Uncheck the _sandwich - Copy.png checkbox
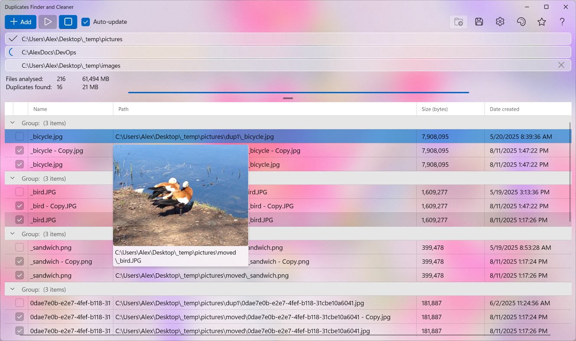 19,261
